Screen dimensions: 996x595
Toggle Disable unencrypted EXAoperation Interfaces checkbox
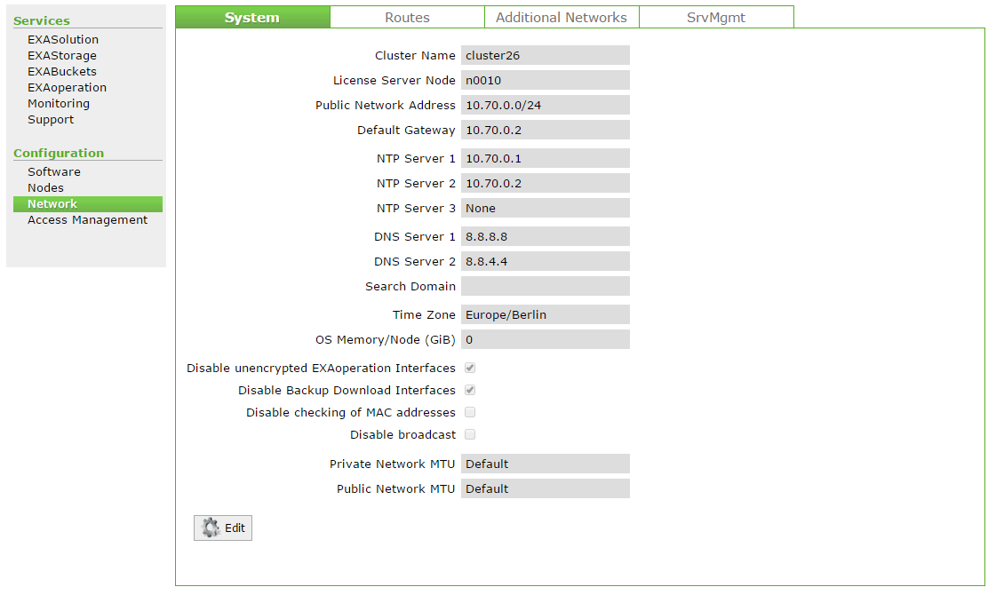(470, 368)
